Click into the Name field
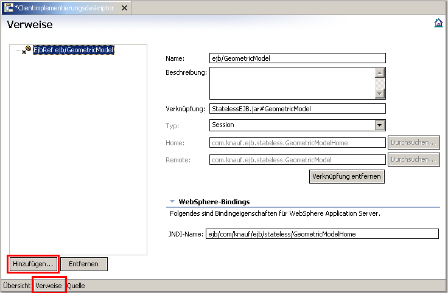 pos(297,58)
